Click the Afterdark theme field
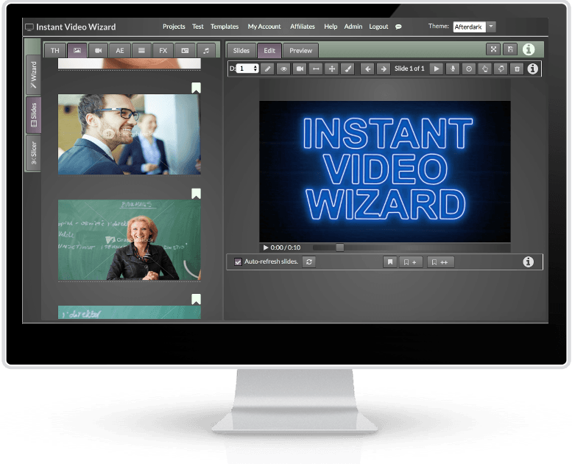Screen dimensions: 572x464 [x=469, y=27]
